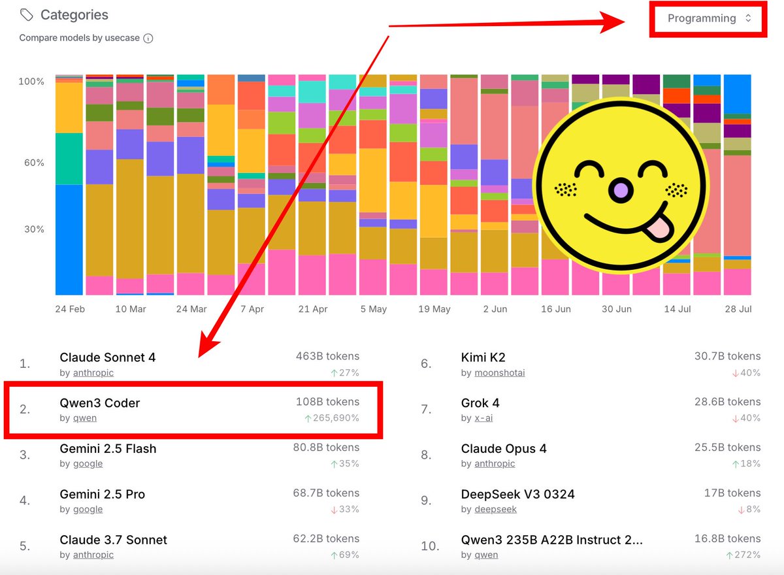
Task: Click the large salmon segment of 28 Jul bar
Action: tap(737, 206)
